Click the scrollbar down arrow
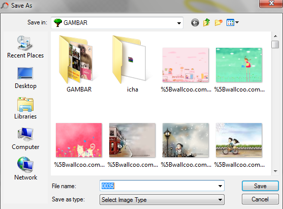This screenshot has height=209, width=283. pyautogui.click(x=275, y=171)
